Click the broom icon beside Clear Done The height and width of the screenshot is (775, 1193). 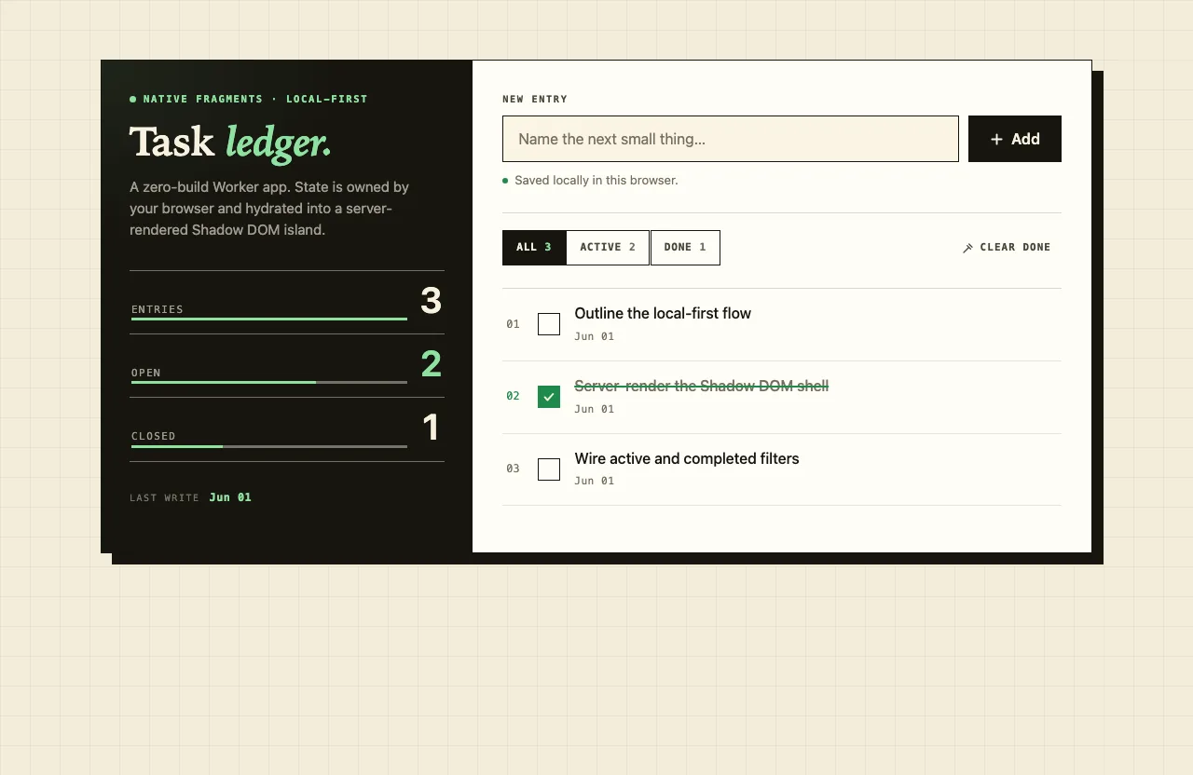click(967, 248)
